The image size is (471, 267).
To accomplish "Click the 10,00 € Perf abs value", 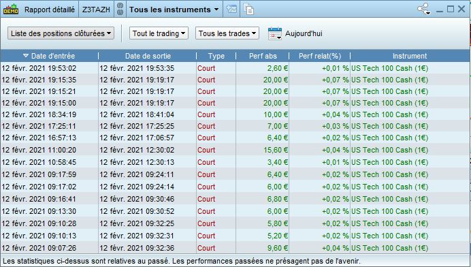I will 276,114.
